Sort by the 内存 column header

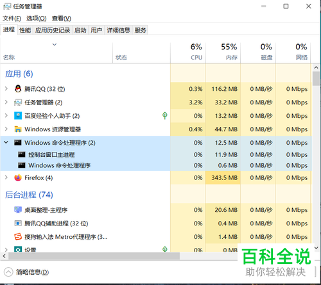point(223,53)
